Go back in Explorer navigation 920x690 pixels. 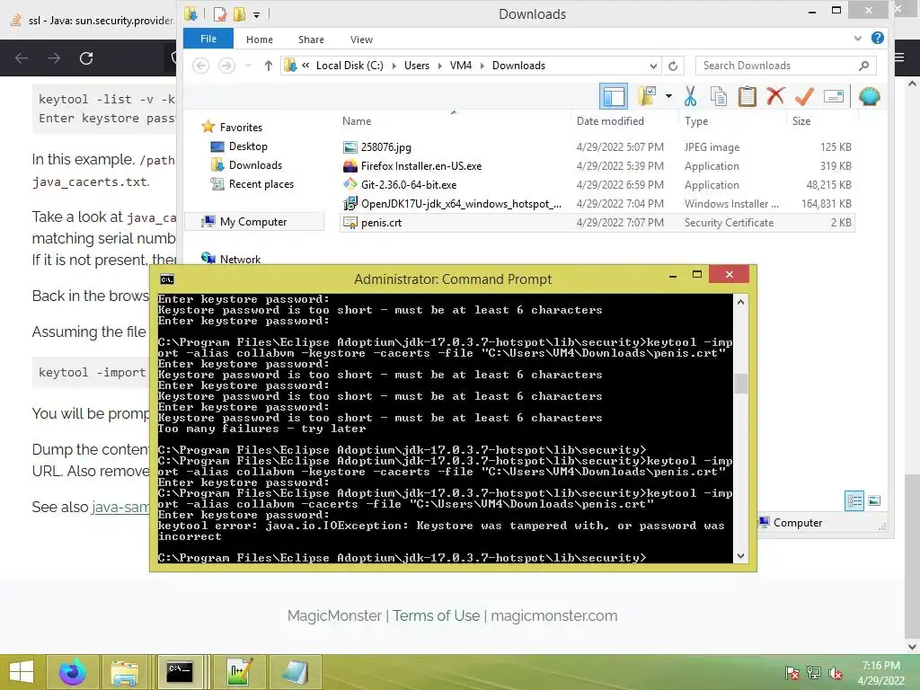pos(200,66)
